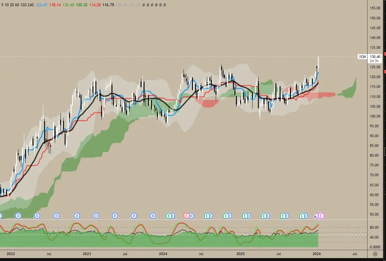Click the faded 107.09 indicator value
The image size is (386, 261).
pyautogui.click(x=135, y=5)
